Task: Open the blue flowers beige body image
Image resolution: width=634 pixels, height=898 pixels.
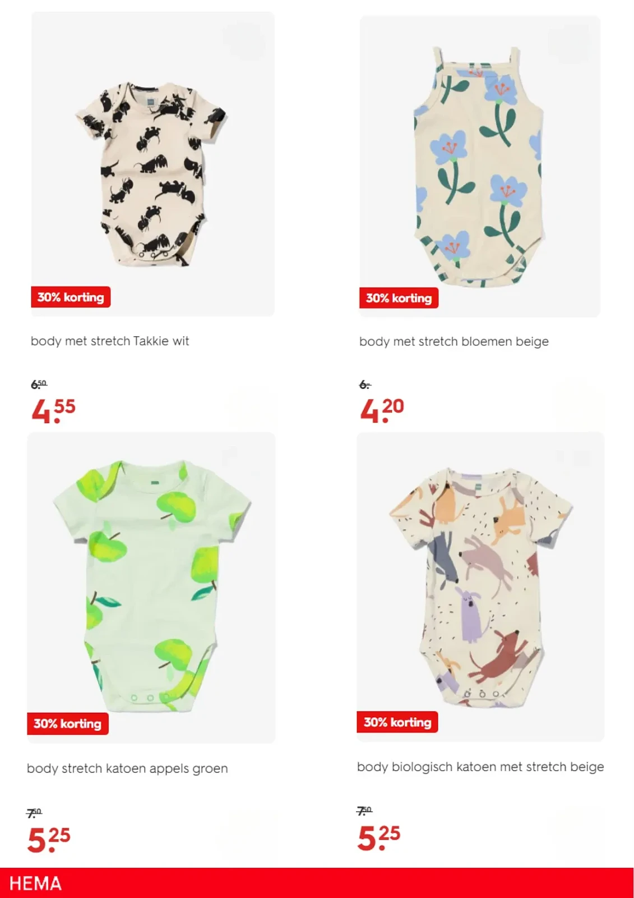Action: (480, 166)
